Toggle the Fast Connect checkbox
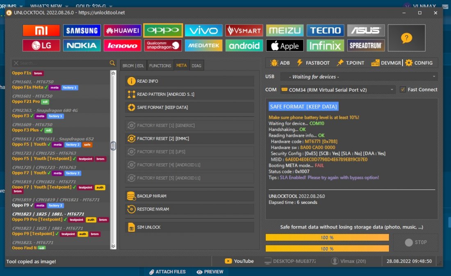Viewport: 451px width, 276px height. [x=403, y=90]
